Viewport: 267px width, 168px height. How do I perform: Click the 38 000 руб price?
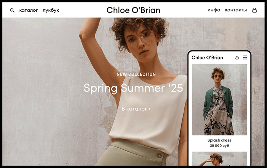(x=219, y=146)
